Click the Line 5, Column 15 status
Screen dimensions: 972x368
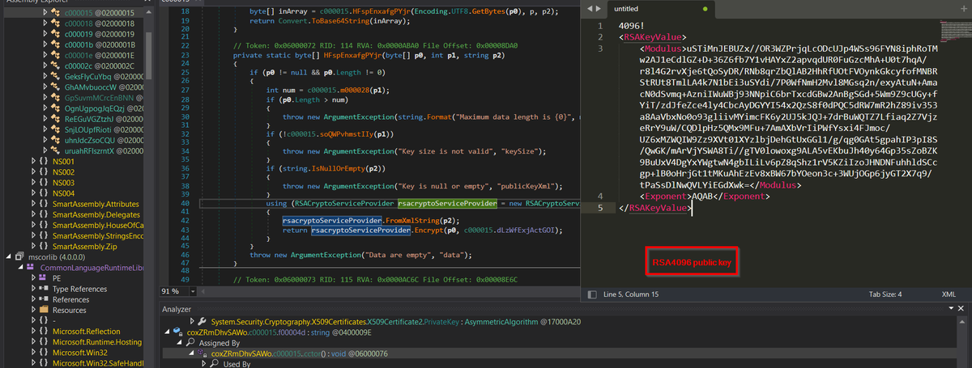633,294
